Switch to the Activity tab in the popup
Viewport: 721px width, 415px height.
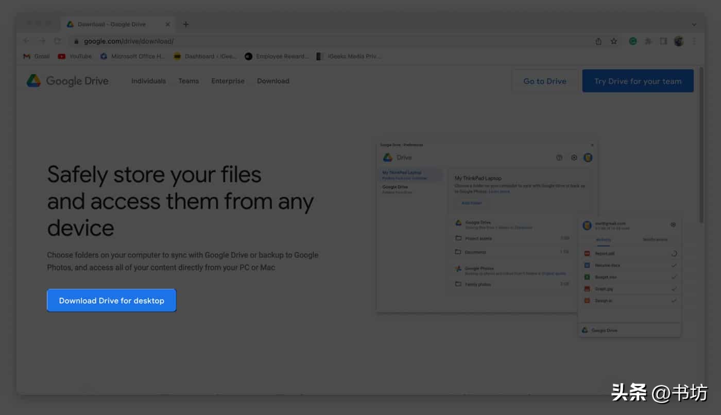pos(603,239)
